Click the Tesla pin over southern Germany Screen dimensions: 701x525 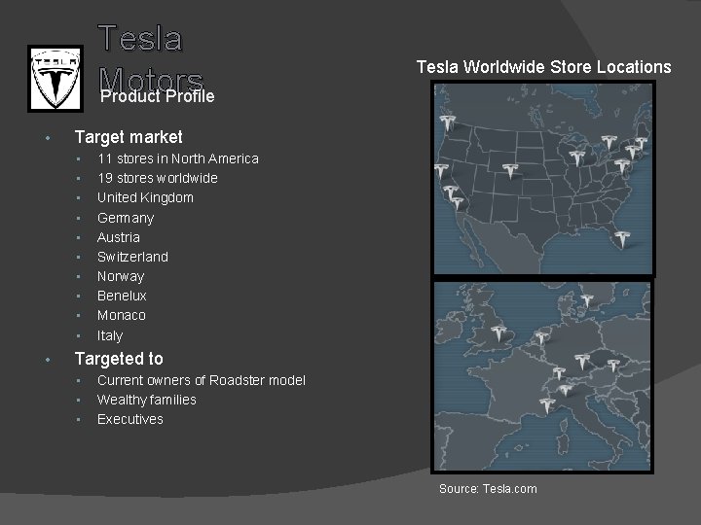[582, 362]
